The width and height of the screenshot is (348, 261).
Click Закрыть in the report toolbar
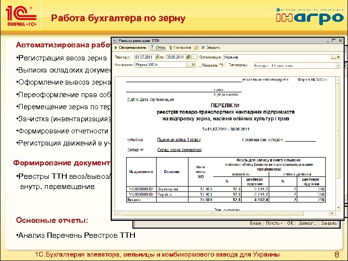point(210,47)
